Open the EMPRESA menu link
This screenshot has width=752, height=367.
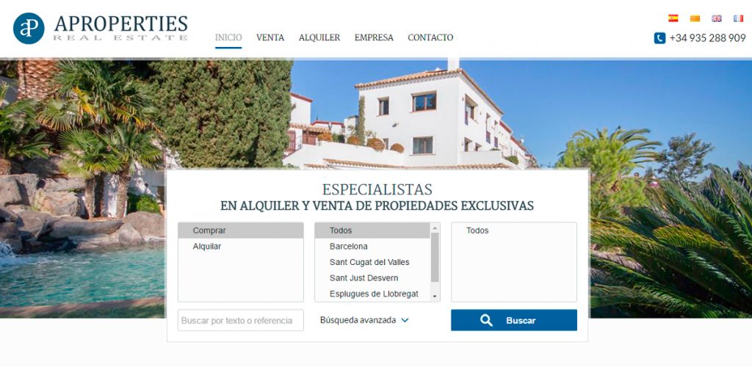coord(374,37)
